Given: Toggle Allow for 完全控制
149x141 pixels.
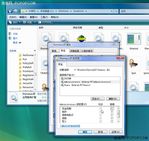Looking at the screenshot, I should point(100,108).
